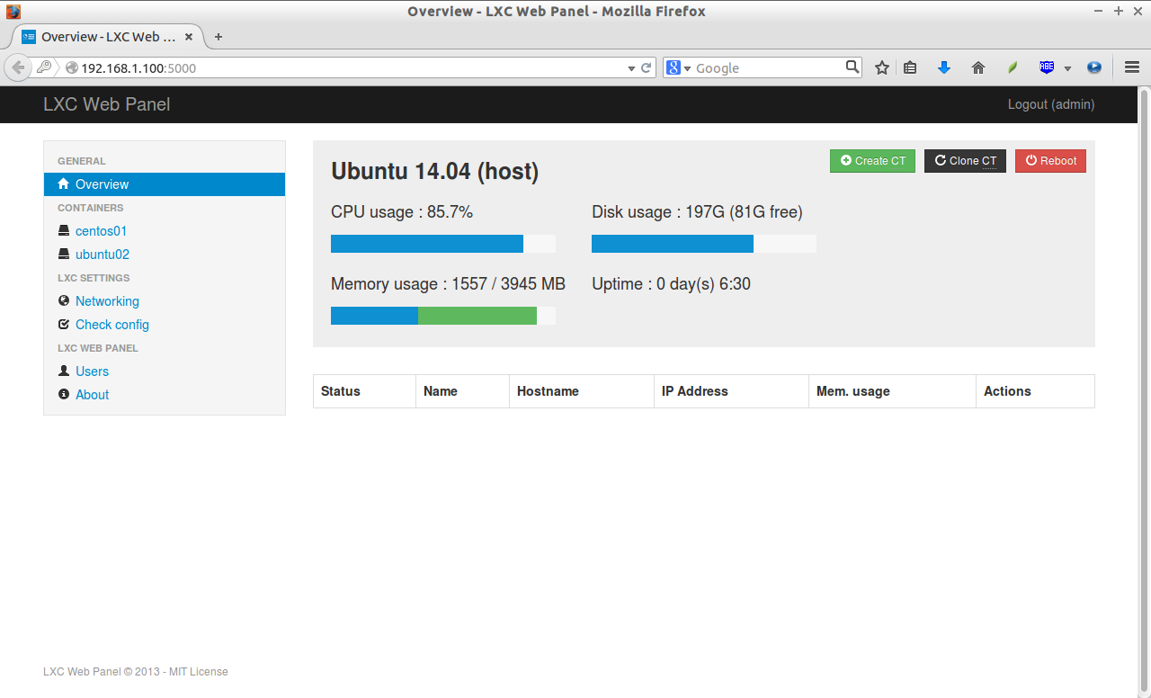Viewport: 1151px width, 698px height.
Task: Minimize the Firefox window
Action: [x=1099, y=11]
